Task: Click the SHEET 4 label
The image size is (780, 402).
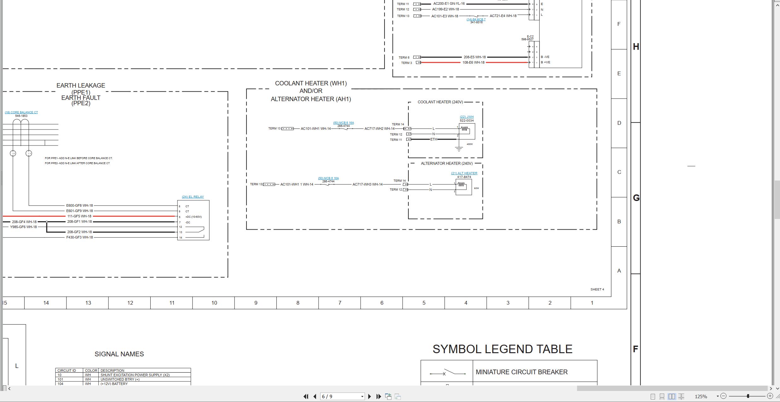Action: (x=597, y=289)
